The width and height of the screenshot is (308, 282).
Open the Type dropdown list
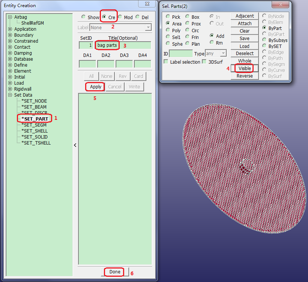223,54
